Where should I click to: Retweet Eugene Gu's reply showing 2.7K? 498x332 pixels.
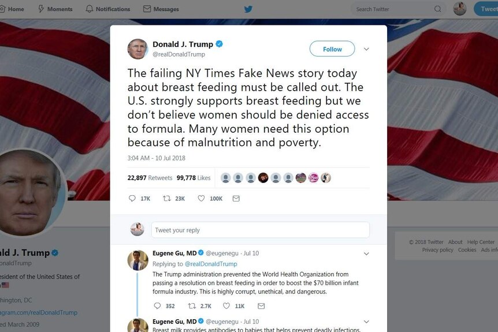(192, 305)
